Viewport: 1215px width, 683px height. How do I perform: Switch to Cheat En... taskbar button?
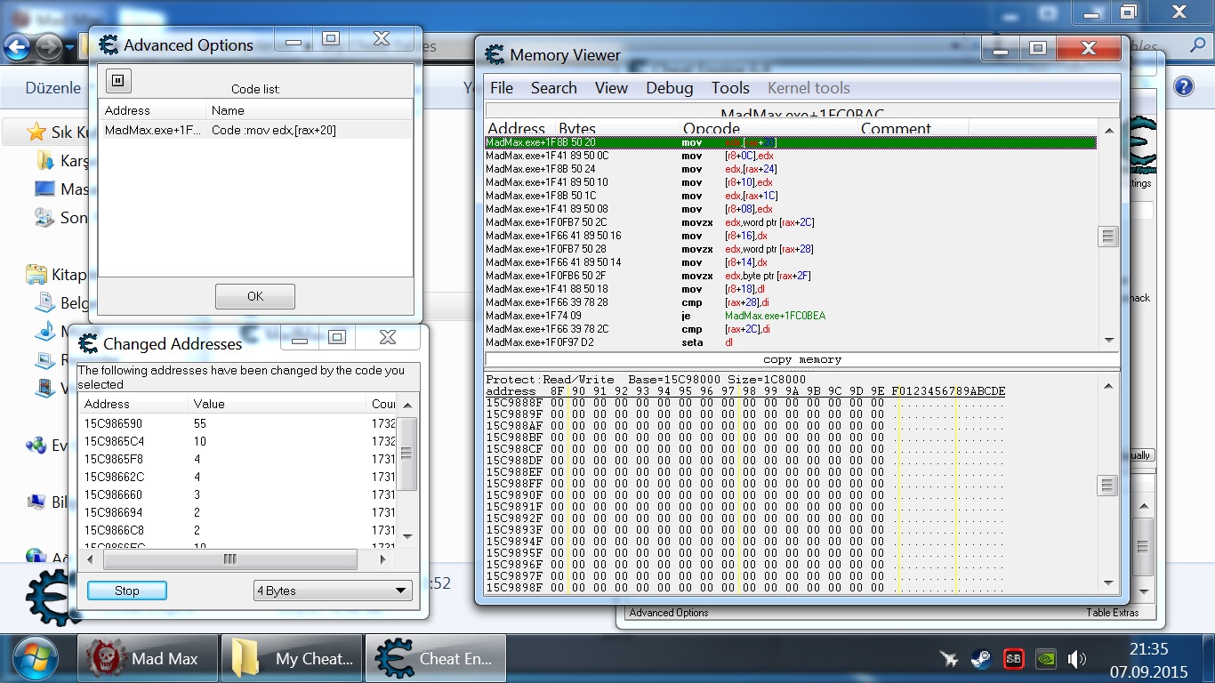coord(435,659)
